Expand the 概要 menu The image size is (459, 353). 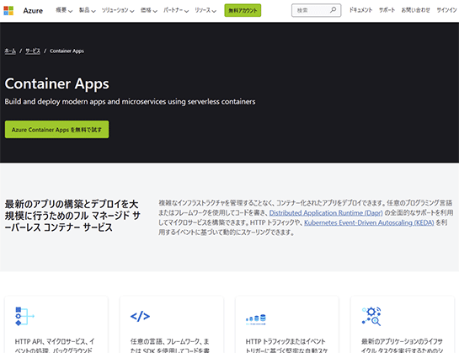(64, 11)
